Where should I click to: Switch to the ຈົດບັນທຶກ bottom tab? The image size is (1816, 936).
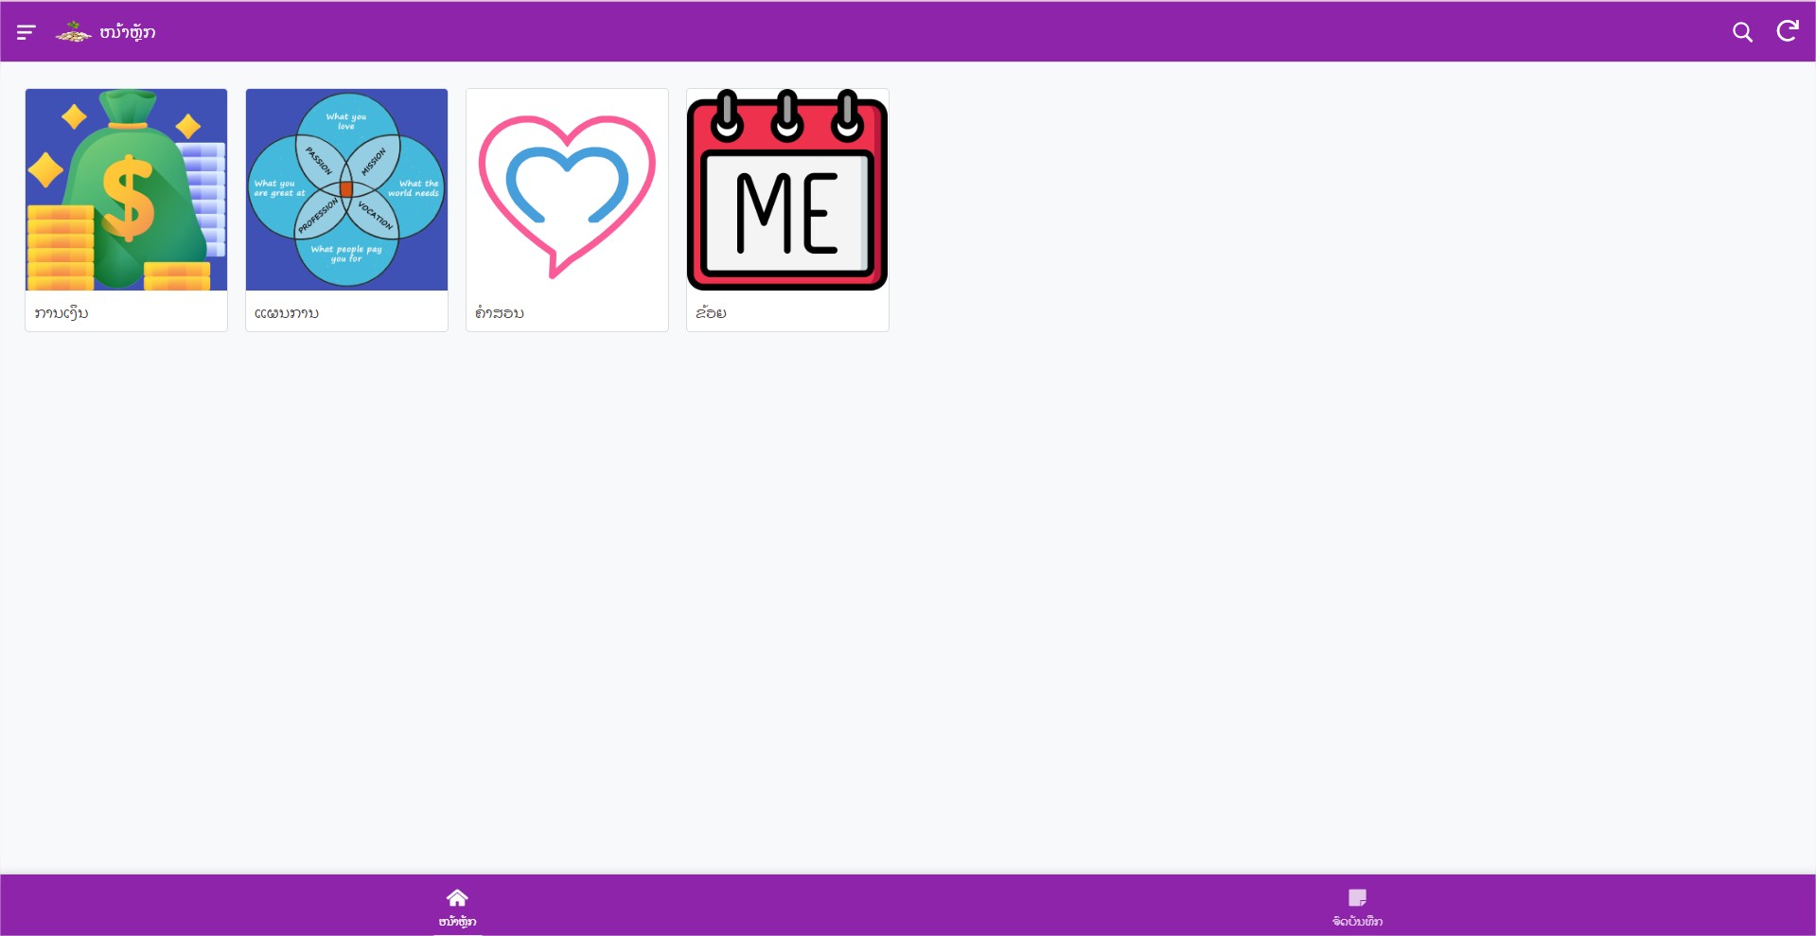1357,921
